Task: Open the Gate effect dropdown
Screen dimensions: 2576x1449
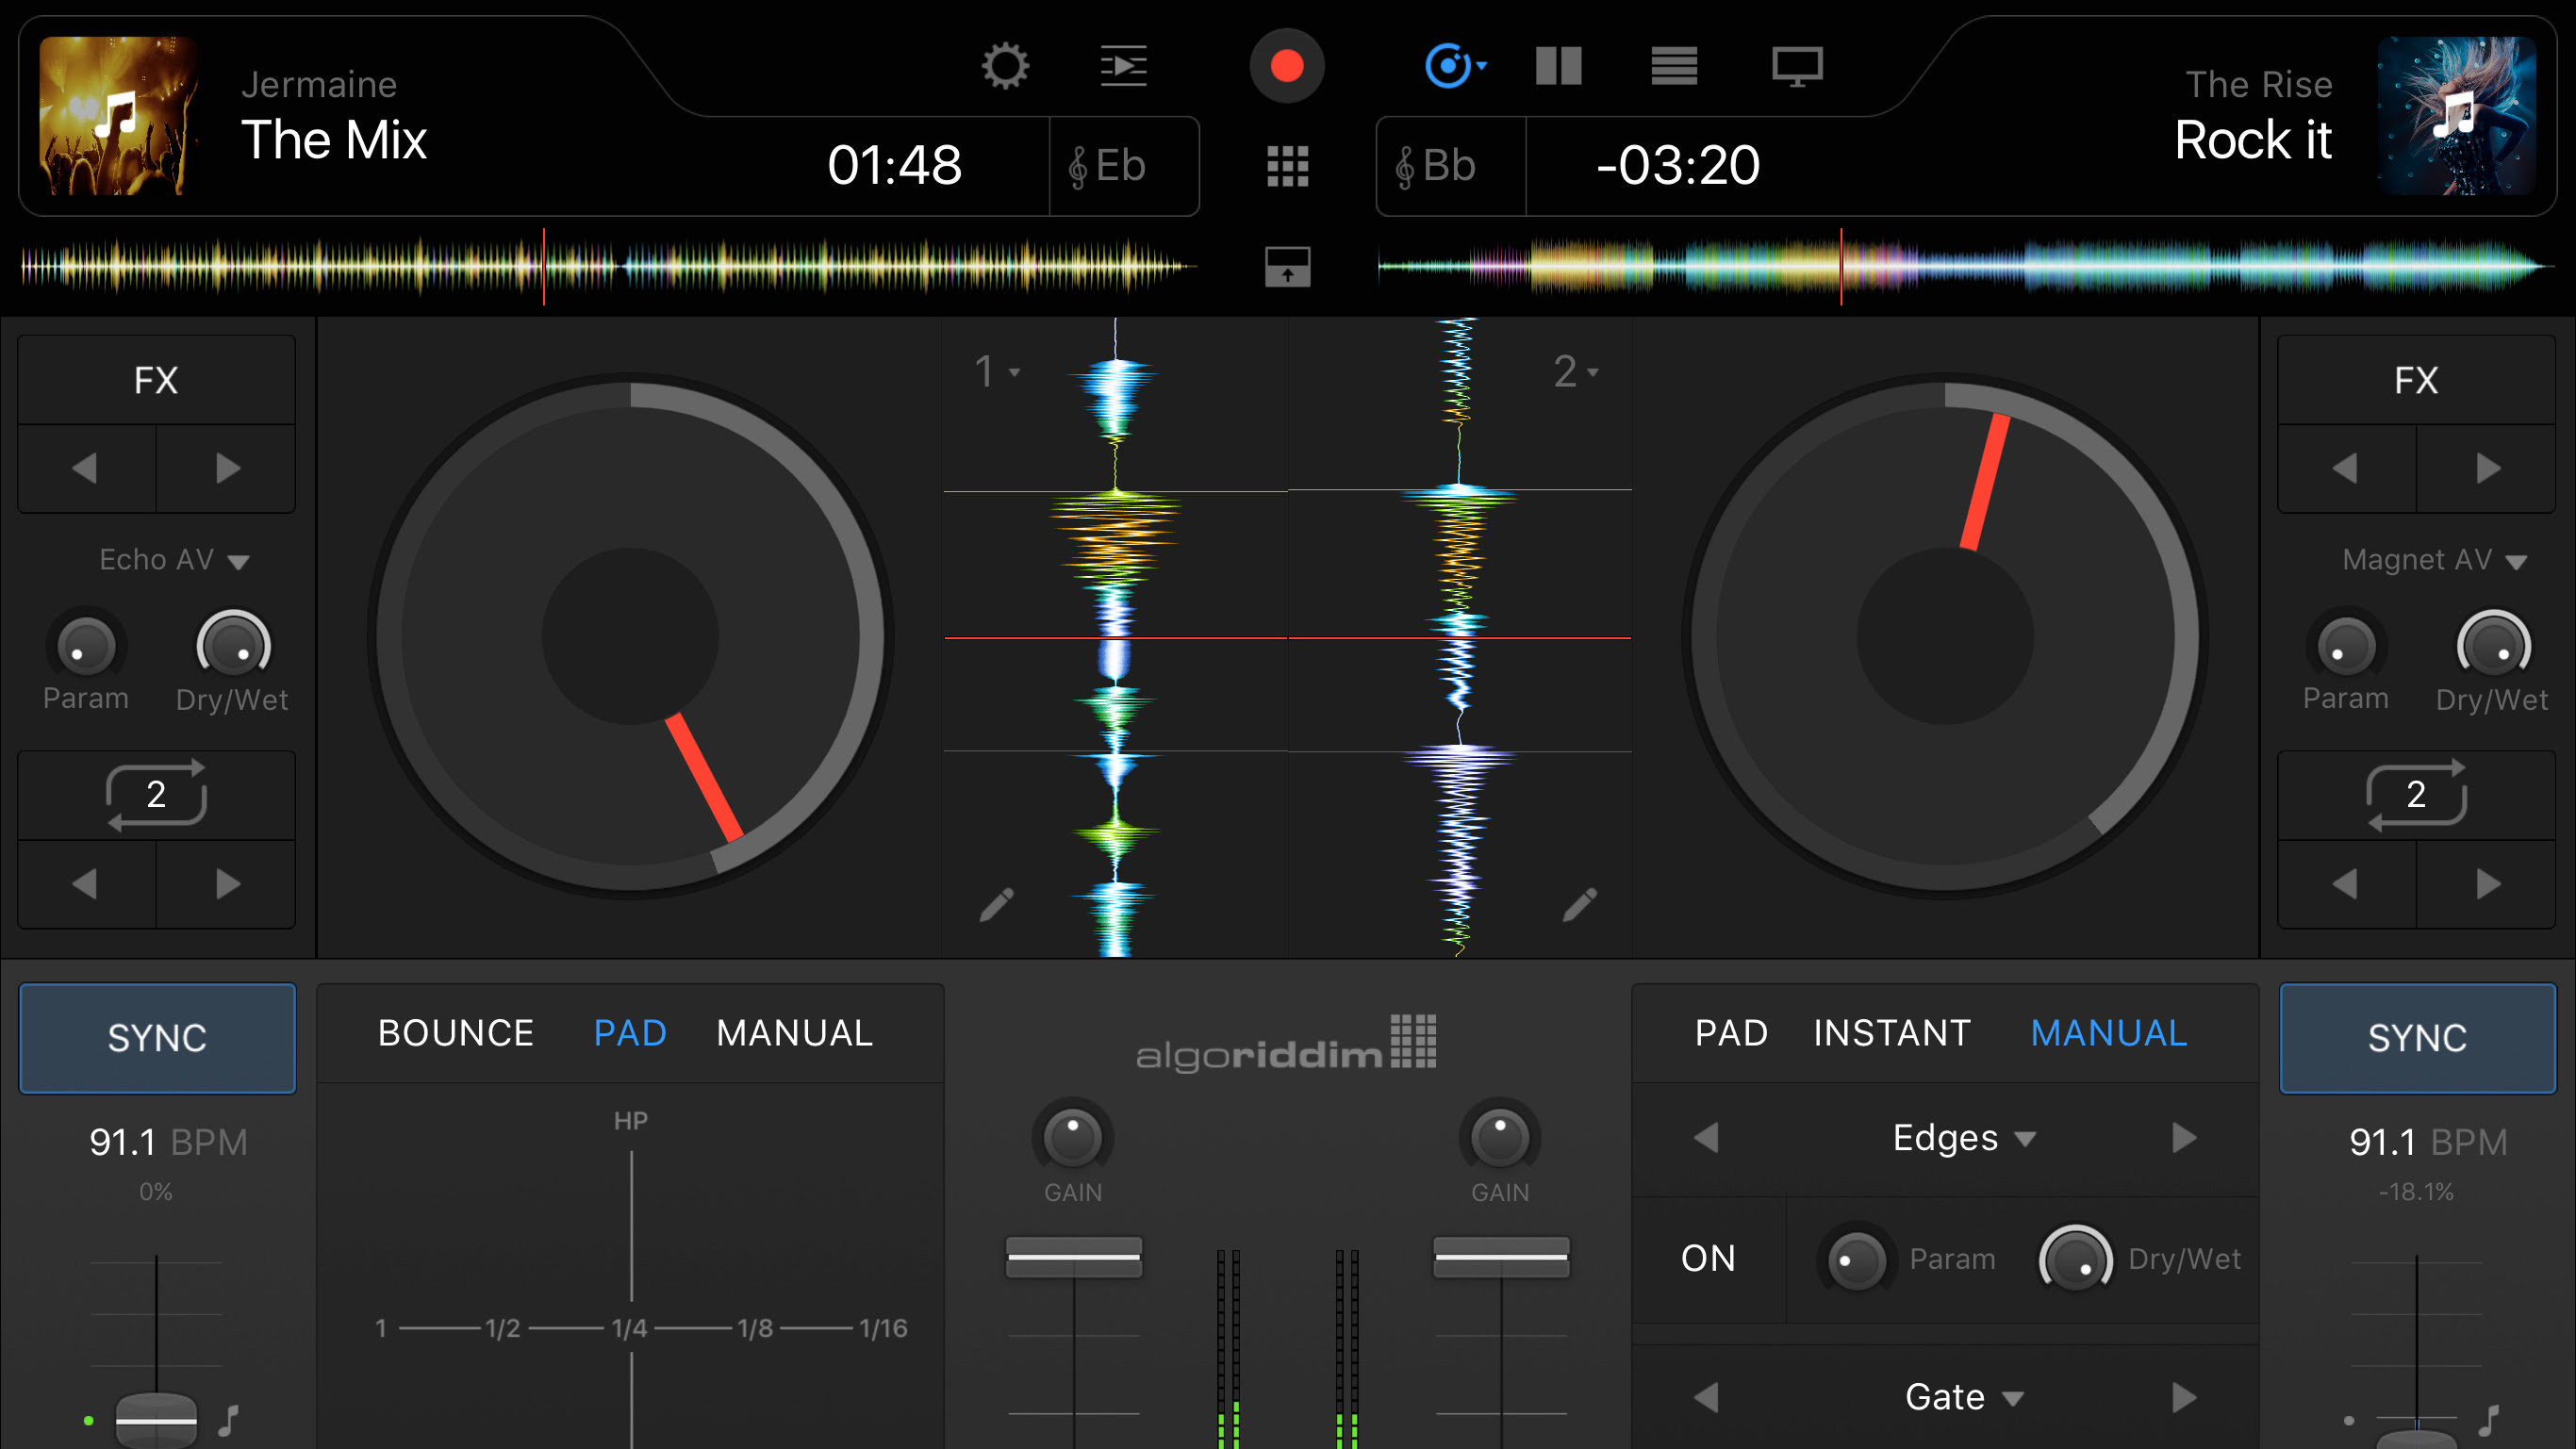Action: coord(1964,1397)
